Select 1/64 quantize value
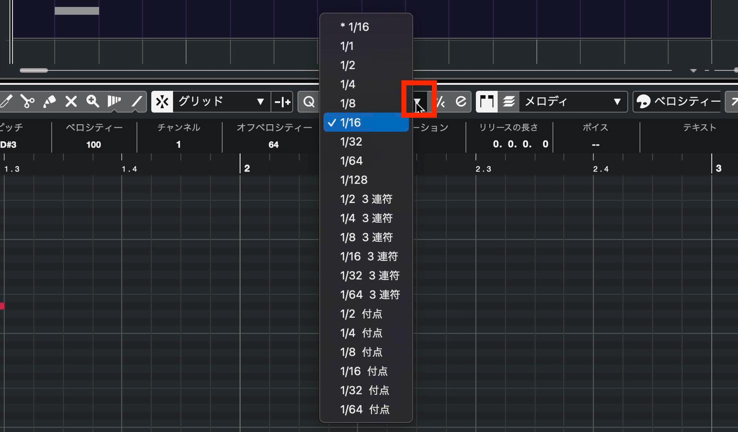738x432 pixels. 366,161
